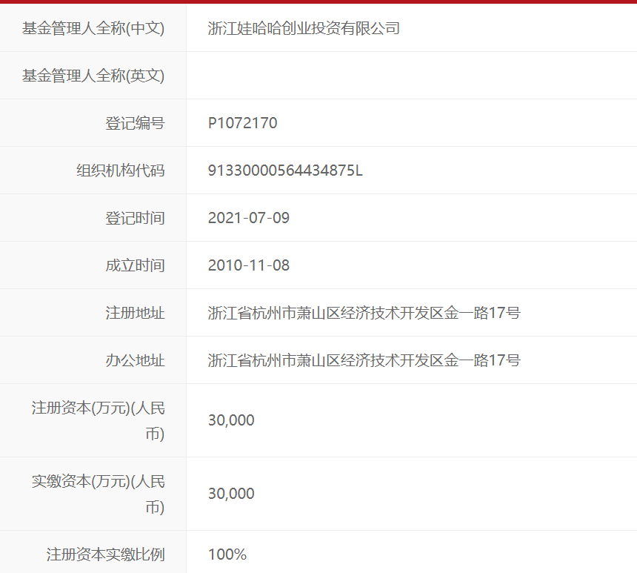The image size is (637, 573).
Task: Select 30,000 in the 注册资本 row
Action: [x=231, y=420]
